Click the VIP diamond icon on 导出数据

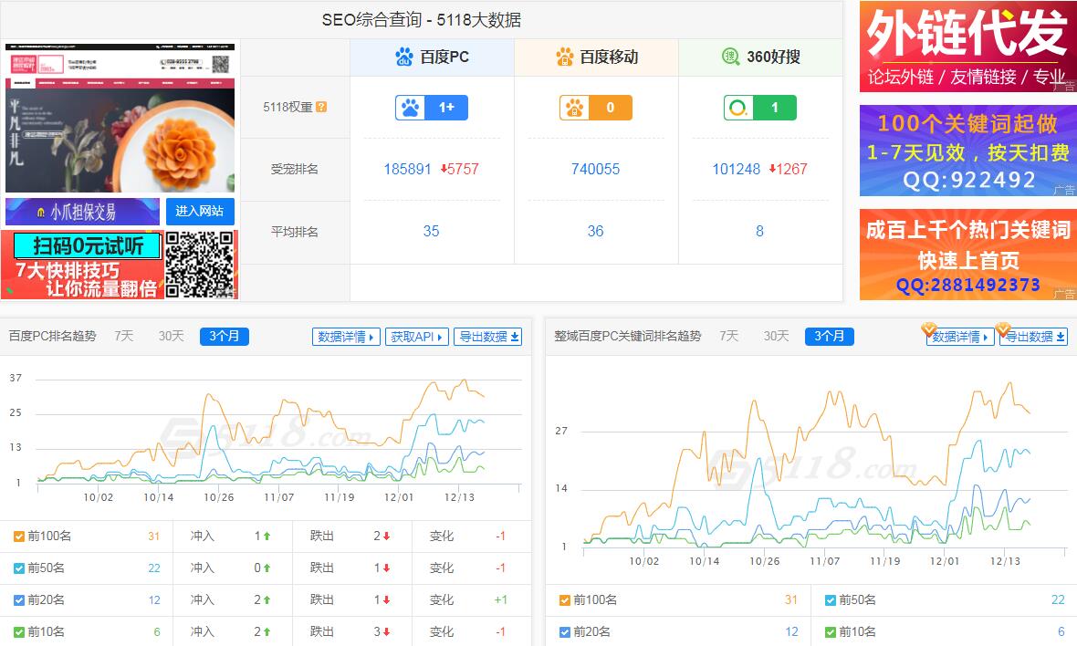pyautogui.click(x=1002, y=328)
